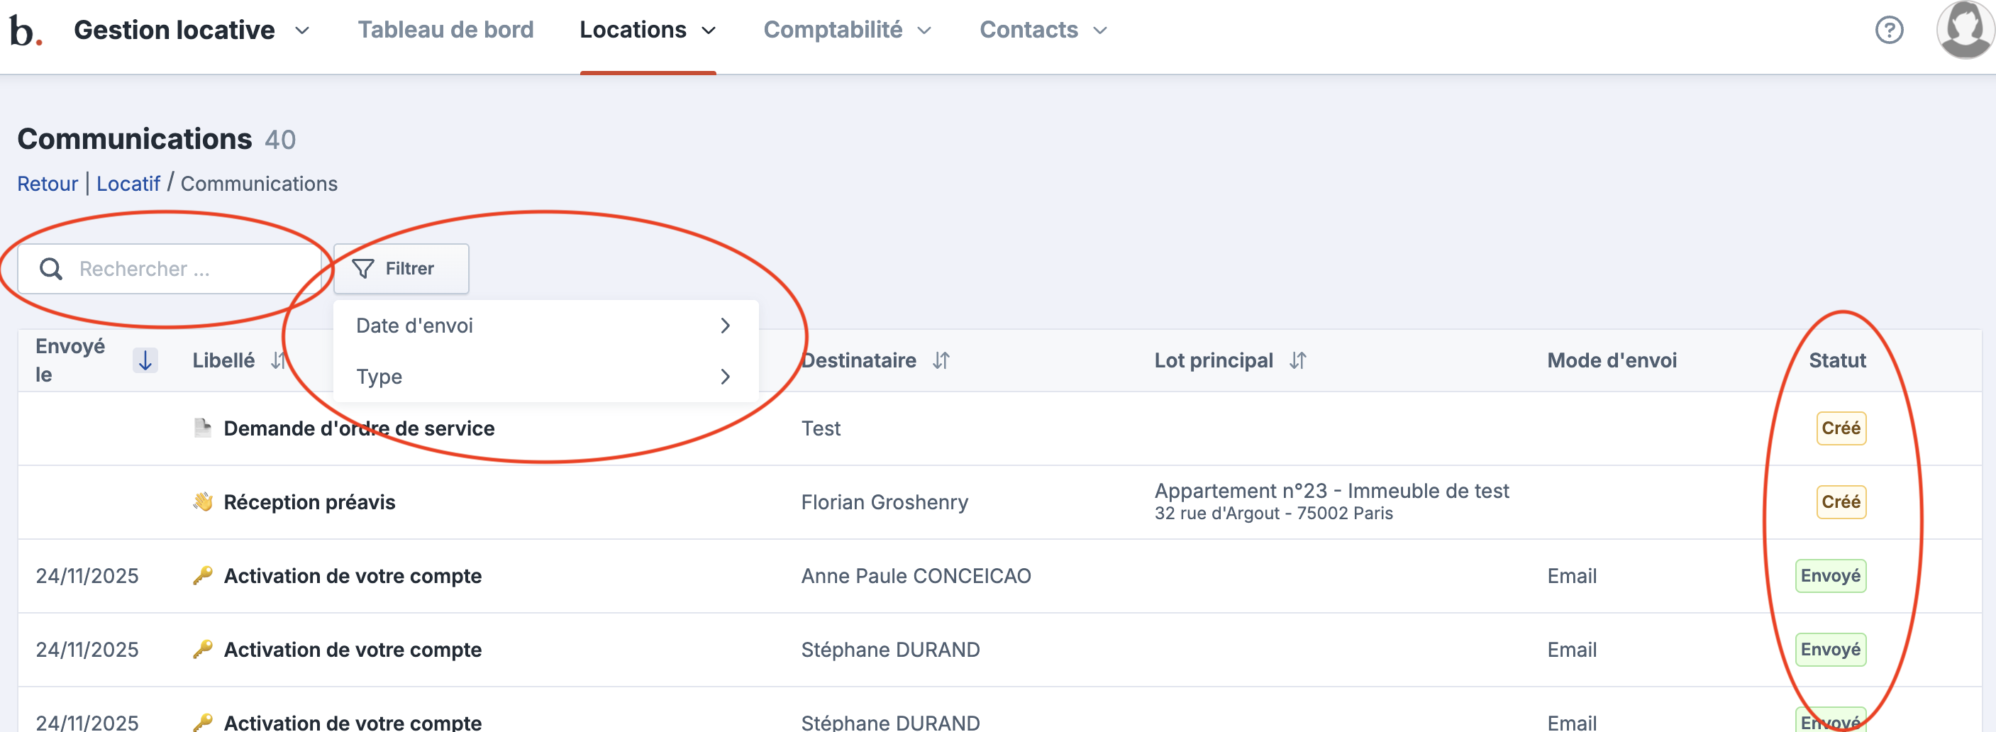Open the Locations tab menu
Screen dimensions: 1996x732
coord(647,30)
